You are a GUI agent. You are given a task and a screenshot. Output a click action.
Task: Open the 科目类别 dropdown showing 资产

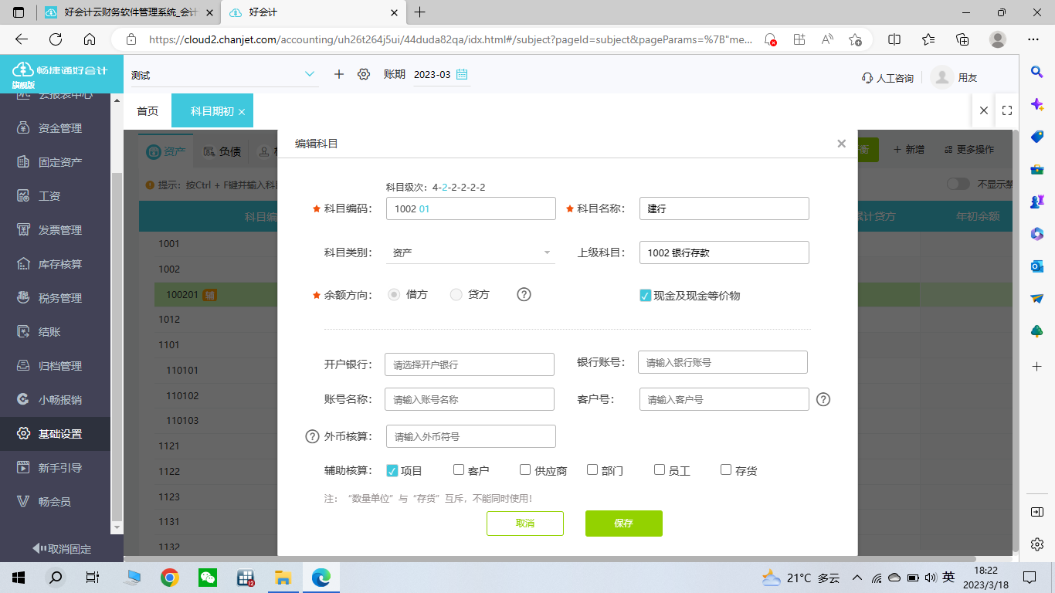[470, 252]
